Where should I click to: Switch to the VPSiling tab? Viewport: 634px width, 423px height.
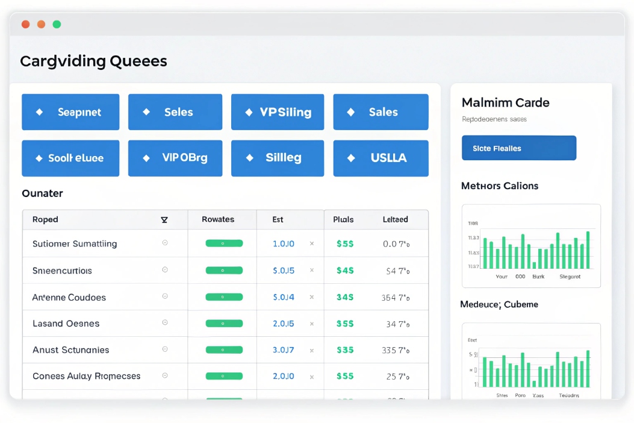278,112
